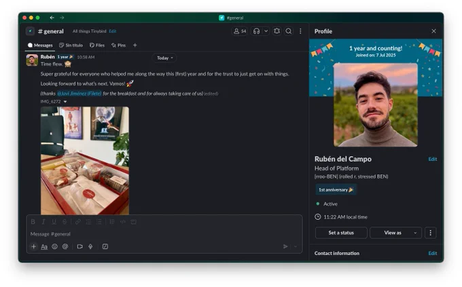Toggle ordered list formatting
This screenshot has height=287, width=462.
[x=88, y=222]
